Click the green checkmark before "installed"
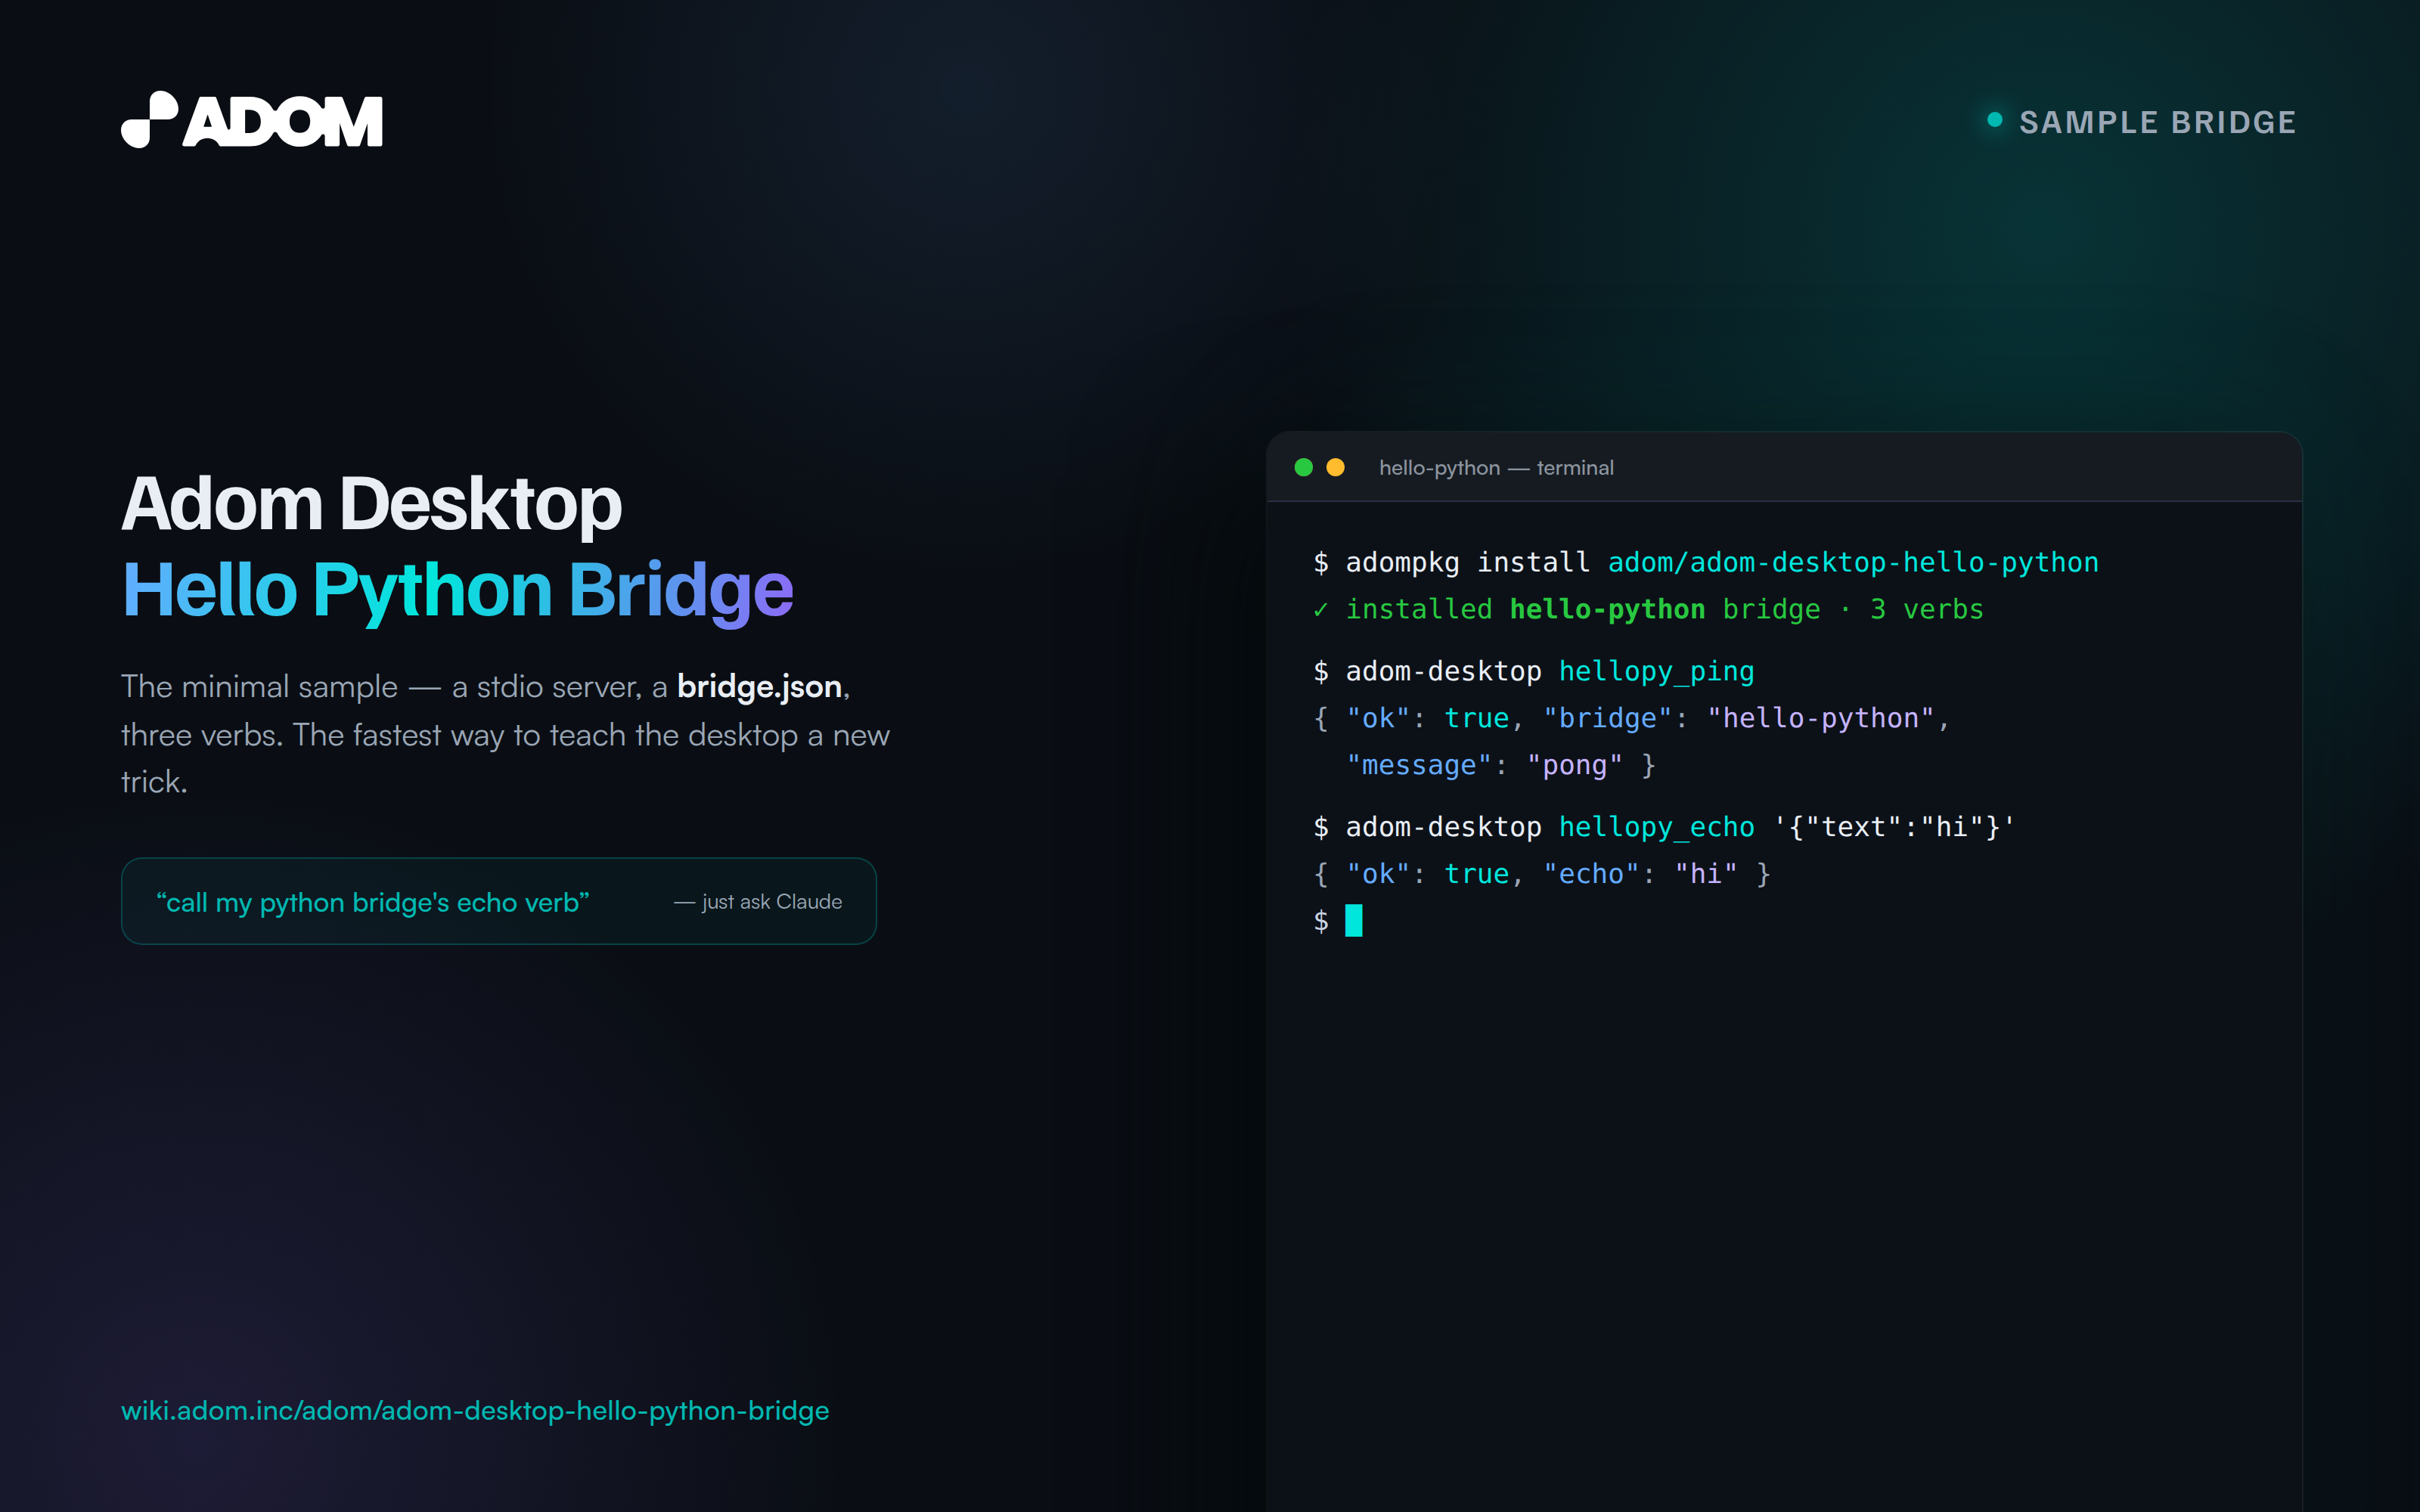 (x=1320, y=609)
